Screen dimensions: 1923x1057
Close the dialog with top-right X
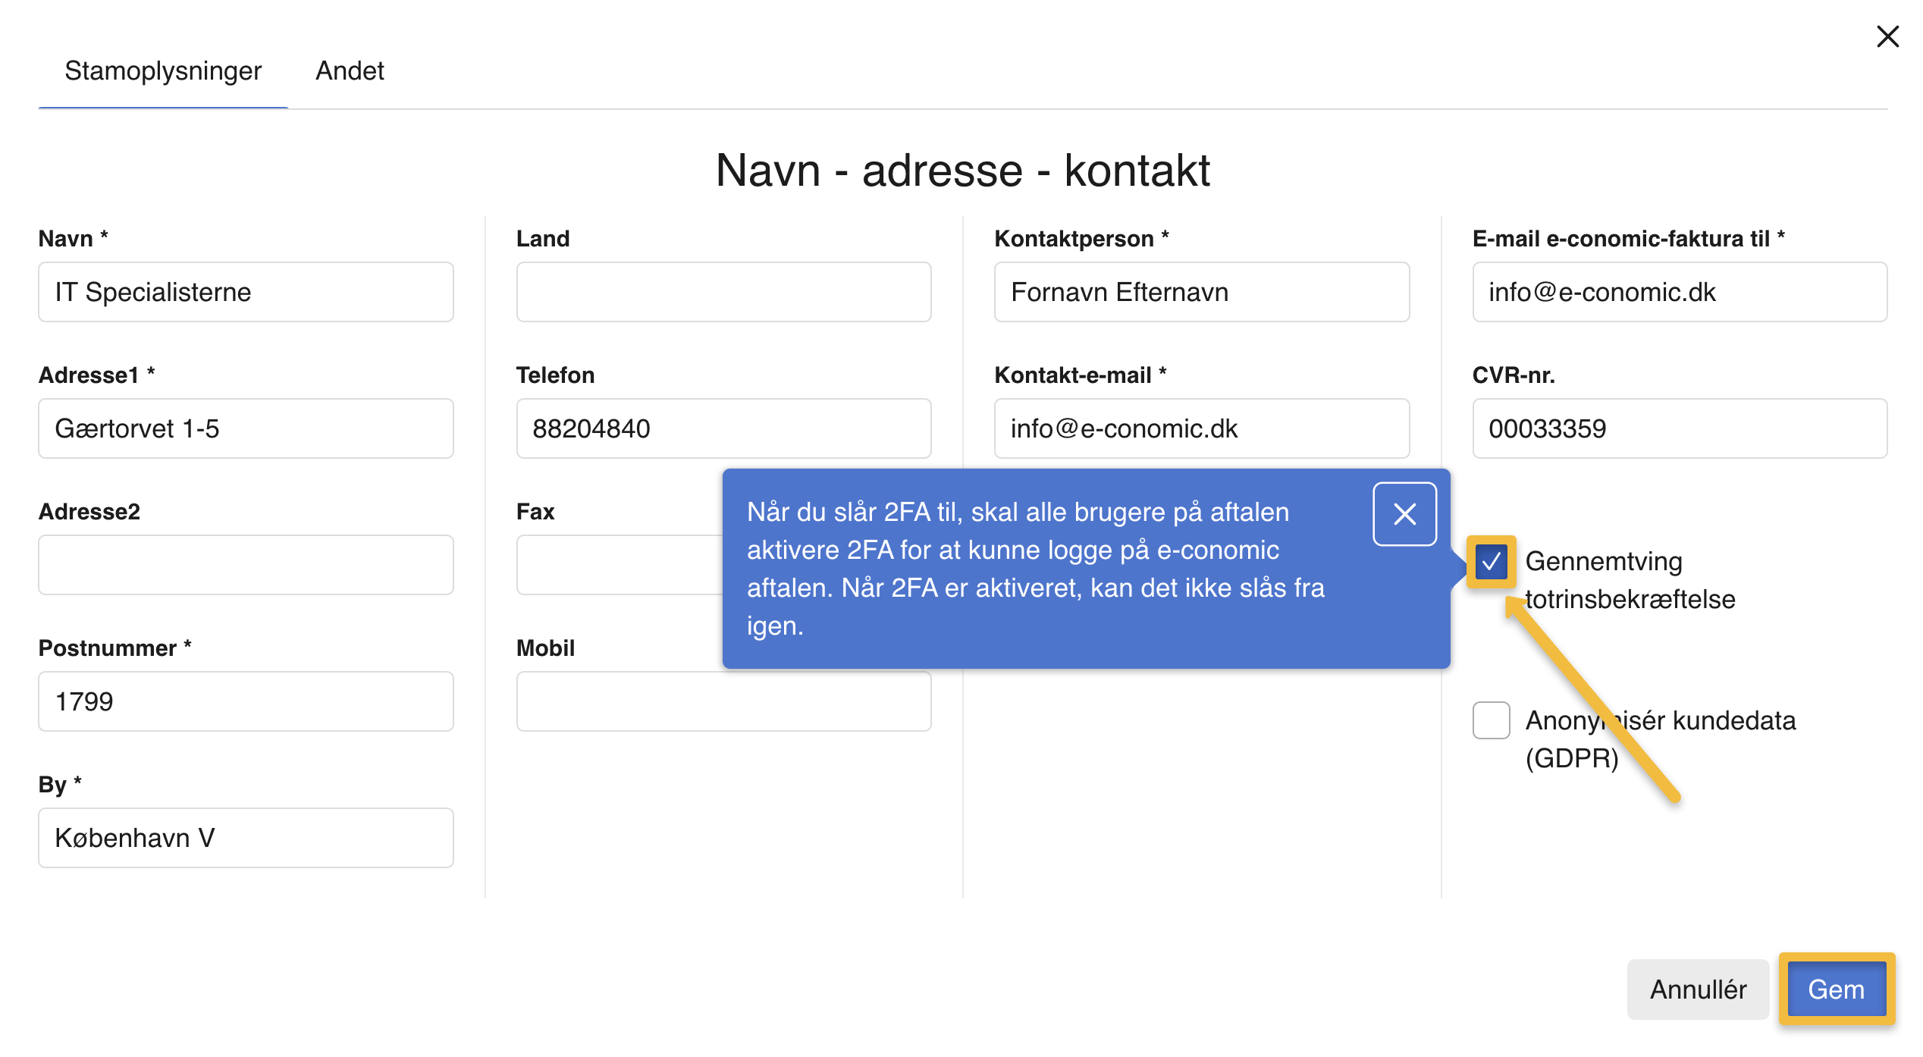pos(1887,36)
